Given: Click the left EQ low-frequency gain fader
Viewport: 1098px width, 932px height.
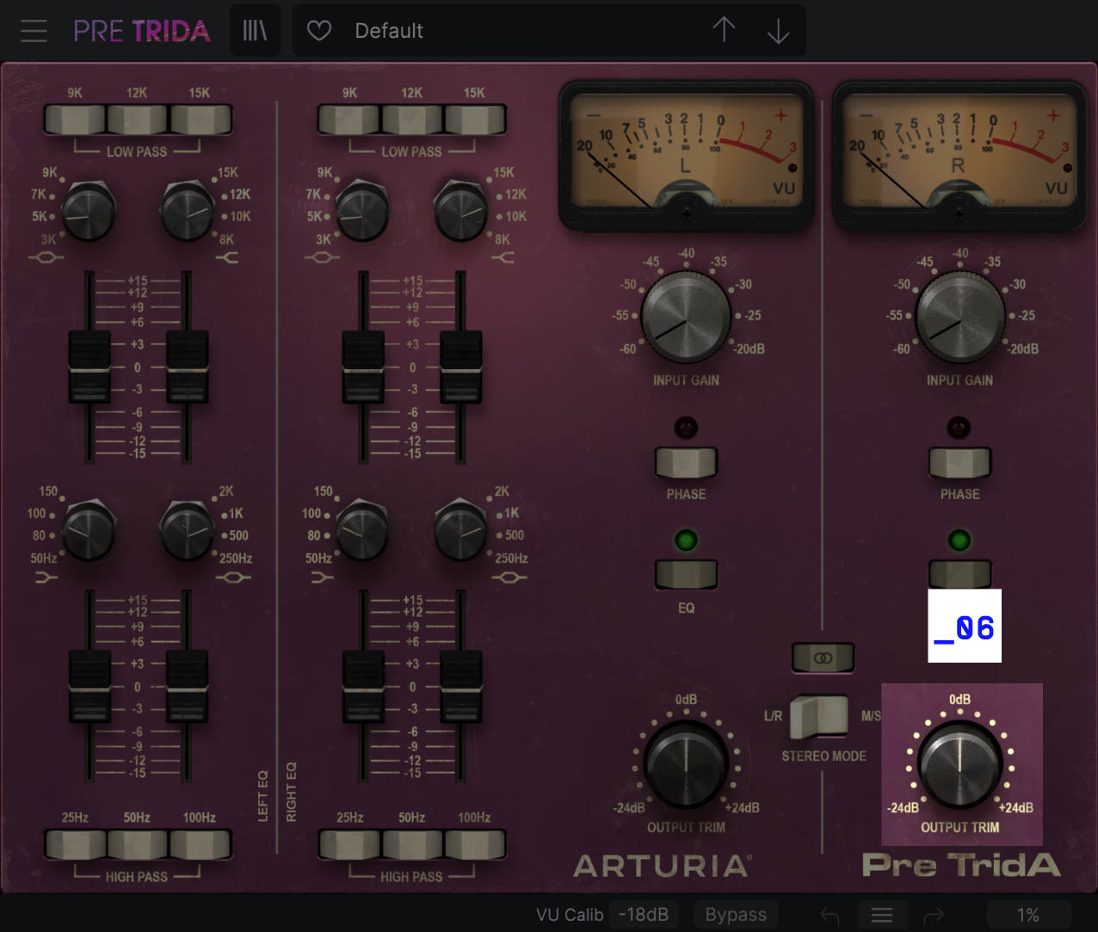Looking at the screenshot, I should click(x=88, y=687).
